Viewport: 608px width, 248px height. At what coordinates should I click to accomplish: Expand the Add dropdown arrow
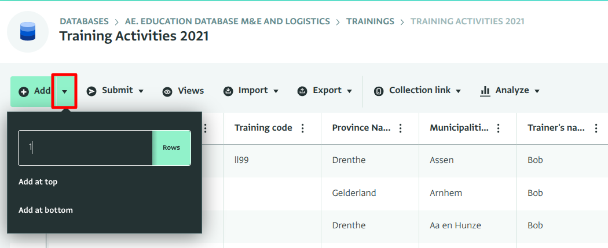[65, 91]
